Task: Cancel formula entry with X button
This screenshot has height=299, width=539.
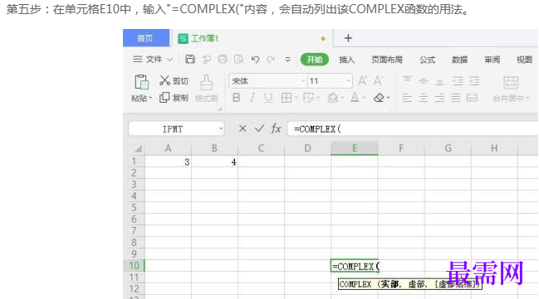Action: pos(243,128)
